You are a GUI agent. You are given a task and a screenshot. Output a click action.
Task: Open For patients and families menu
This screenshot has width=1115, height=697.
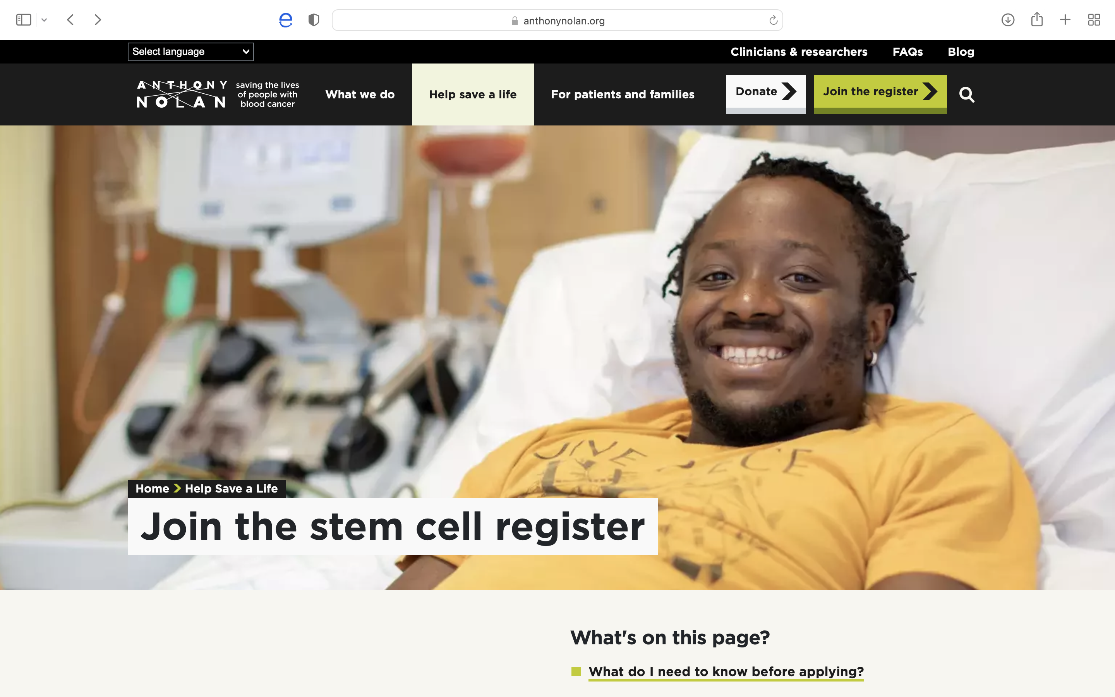coord(623,94)
